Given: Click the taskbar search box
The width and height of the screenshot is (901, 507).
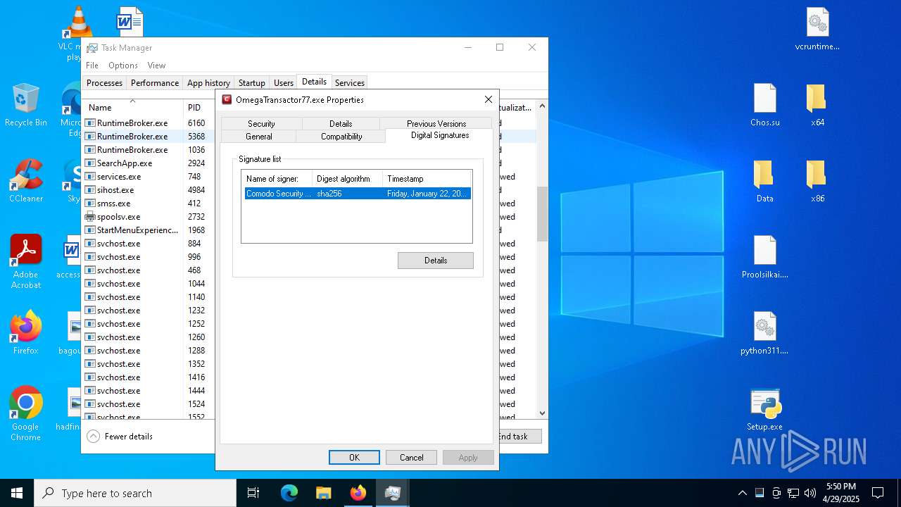Looking at the screenshot, I should (x=135, y=493).
